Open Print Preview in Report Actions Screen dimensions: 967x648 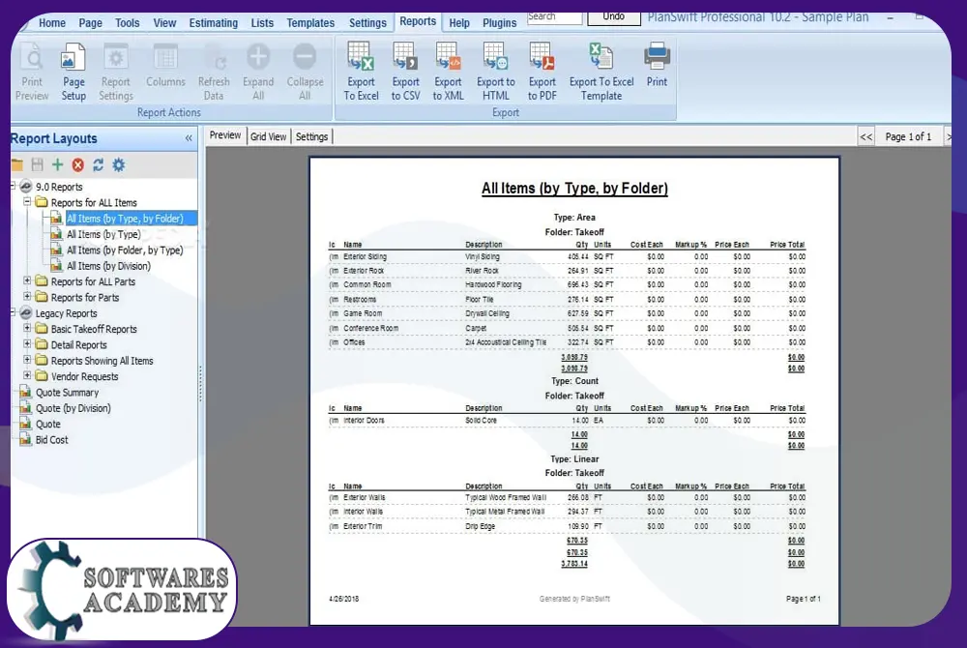point(32,73)
